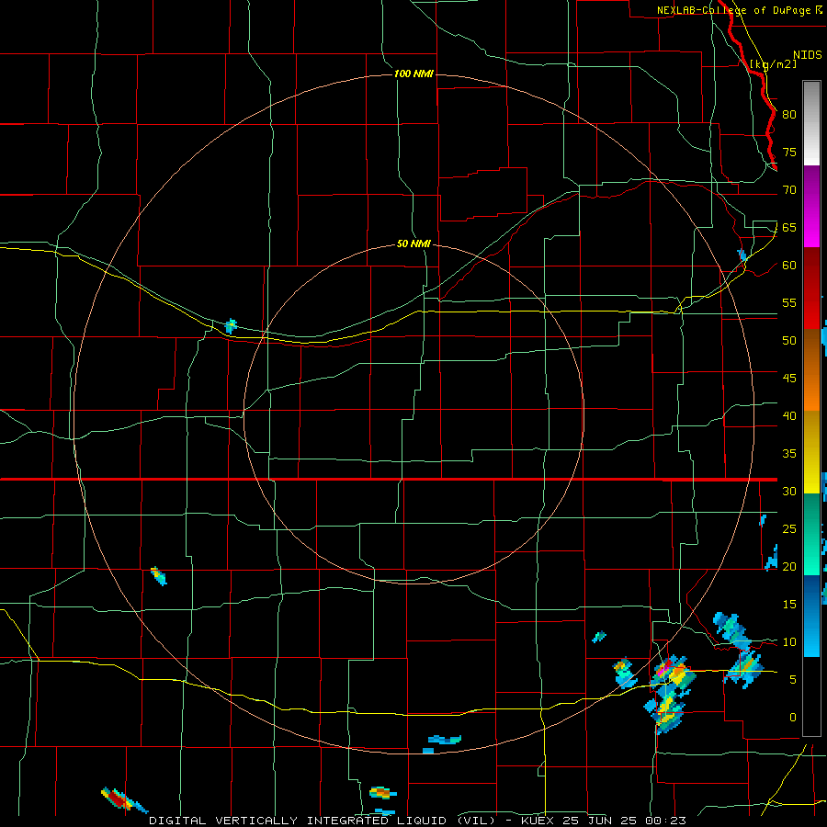Click the '20' value on the color scale

point(789,566)
